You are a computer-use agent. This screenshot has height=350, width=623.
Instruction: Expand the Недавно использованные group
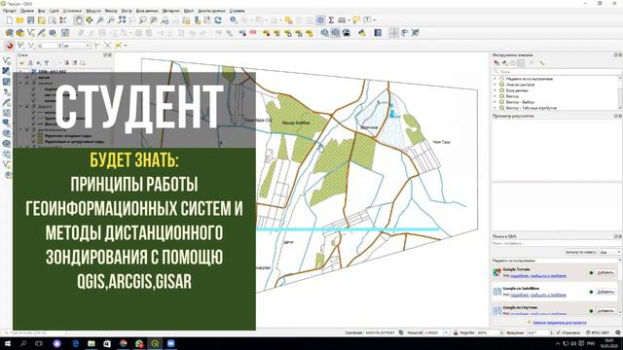(495, 79)
